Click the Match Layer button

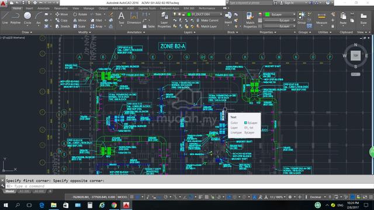tap(206, 26)
